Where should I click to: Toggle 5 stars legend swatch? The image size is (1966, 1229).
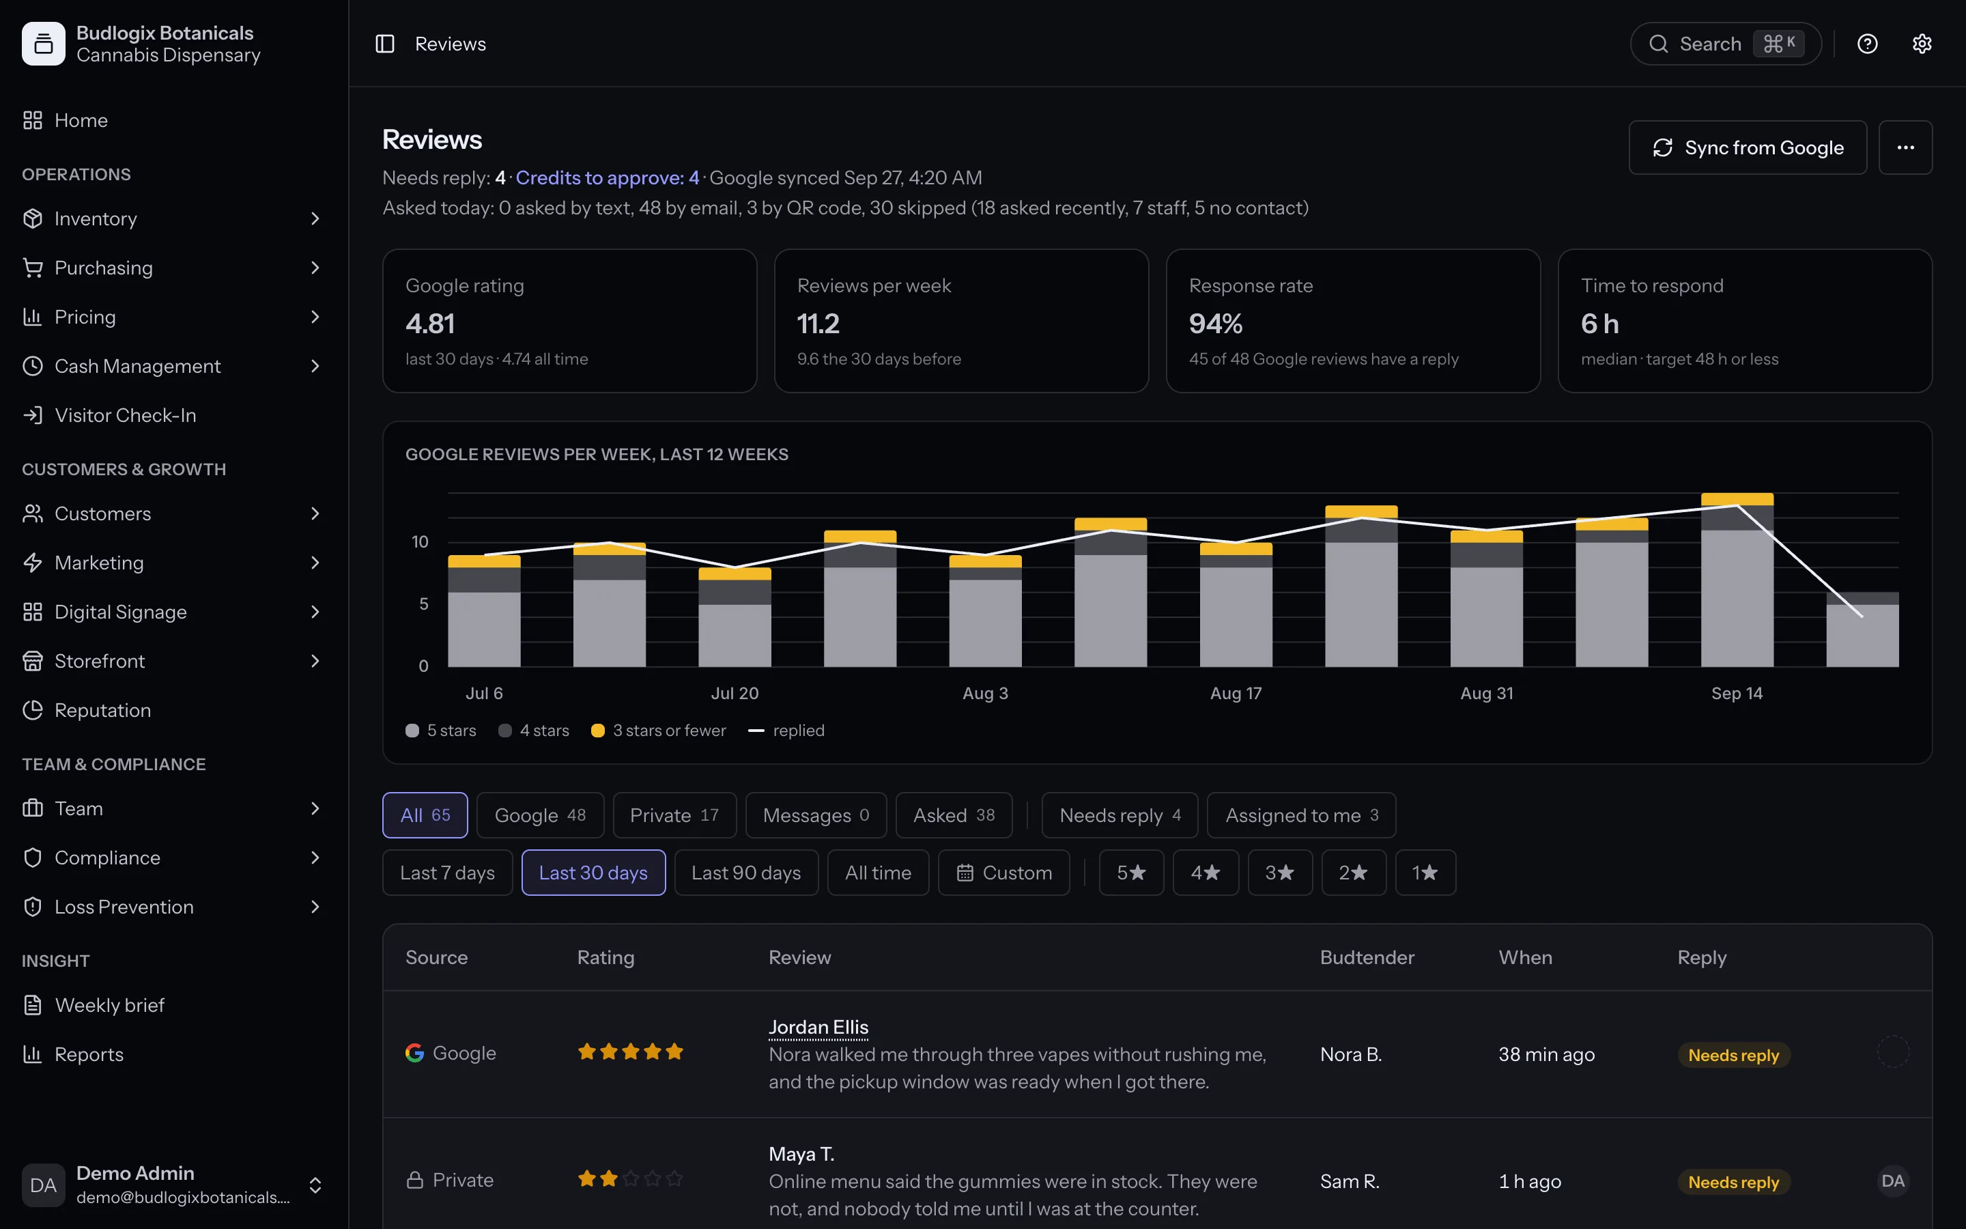(412, 731)
